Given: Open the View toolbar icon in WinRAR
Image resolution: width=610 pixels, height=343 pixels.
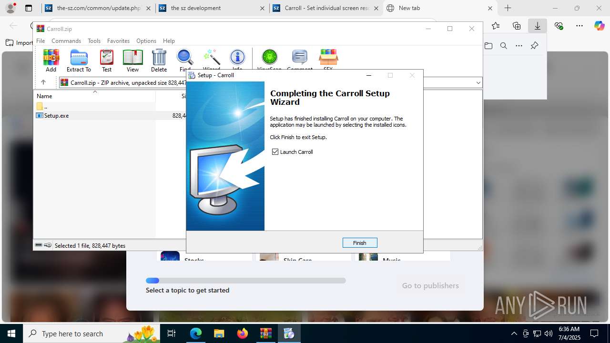Looking at the screenshot, I should tap(132, 60).
